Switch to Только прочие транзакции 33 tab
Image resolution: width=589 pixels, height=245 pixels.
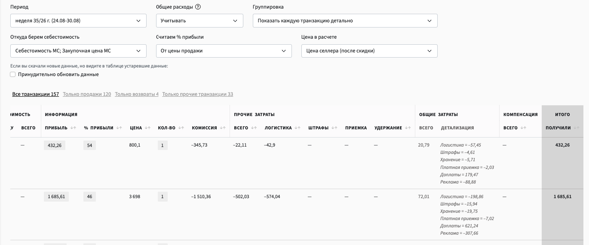tap(198, 94)
